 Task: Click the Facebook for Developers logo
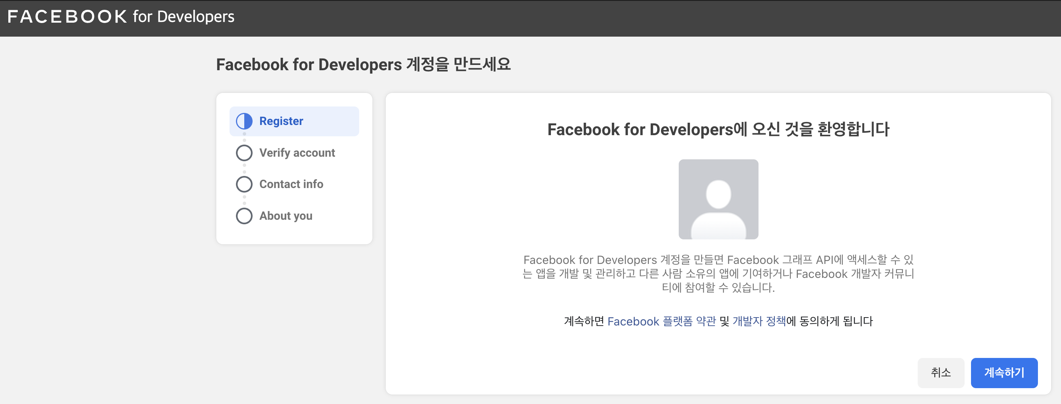(x=121, y=17)
